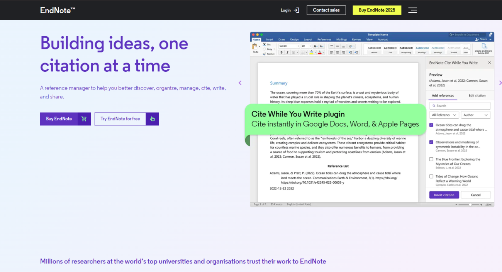Click the Italic icon in the ribbon
502x272 pixels.
[x=287, y=52]
